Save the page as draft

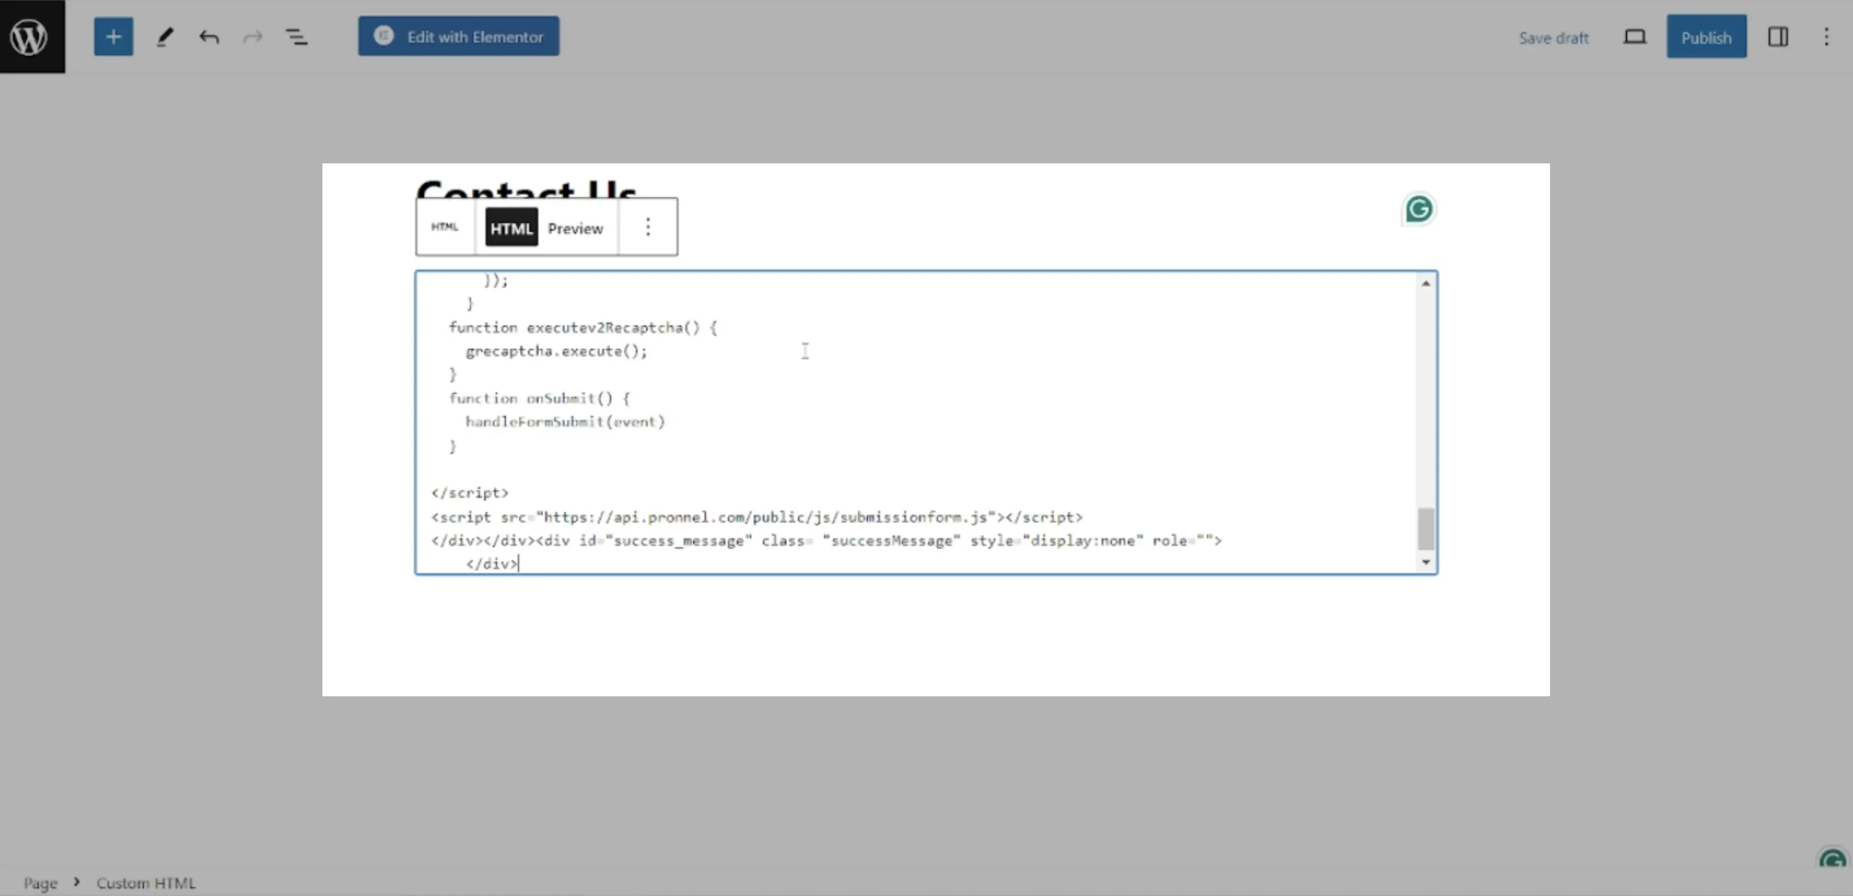click(x=1553, y=38)
